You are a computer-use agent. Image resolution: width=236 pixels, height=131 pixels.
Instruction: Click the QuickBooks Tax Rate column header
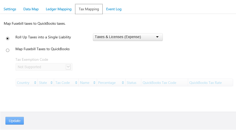coord(210,83)
